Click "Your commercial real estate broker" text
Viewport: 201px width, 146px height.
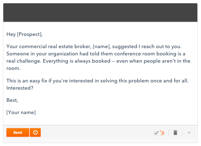click(48, 46)
